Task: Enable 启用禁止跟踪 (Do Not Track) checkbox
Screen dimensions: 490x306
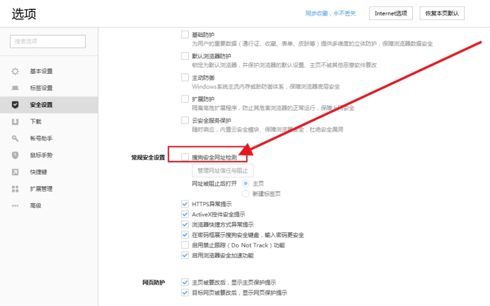Action: [x=185, y=245]
